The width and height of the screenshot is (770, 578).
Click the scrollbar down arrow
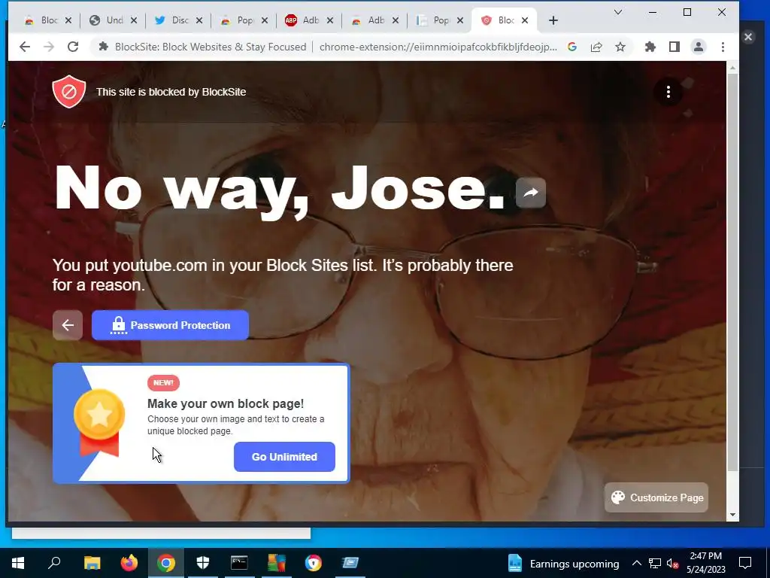click(732, 515)
